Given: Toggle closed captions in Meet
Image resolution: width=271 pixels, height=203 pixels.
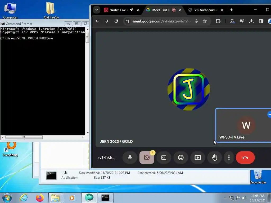Looking at the screenshot, I should point(164,158).
